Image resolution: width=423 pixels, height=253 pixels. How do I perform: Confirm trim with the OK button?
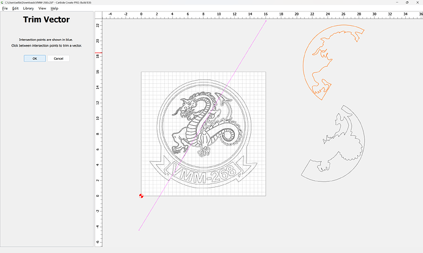[x=35, y=58]
